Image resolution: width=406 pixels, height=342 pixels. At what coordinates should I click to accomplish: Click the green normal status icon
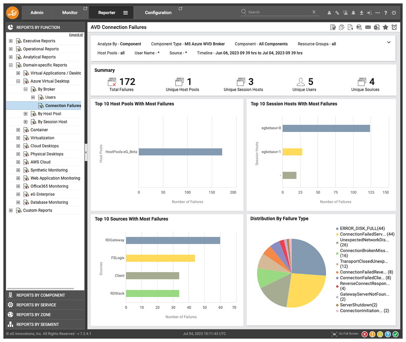coord(396,334)
